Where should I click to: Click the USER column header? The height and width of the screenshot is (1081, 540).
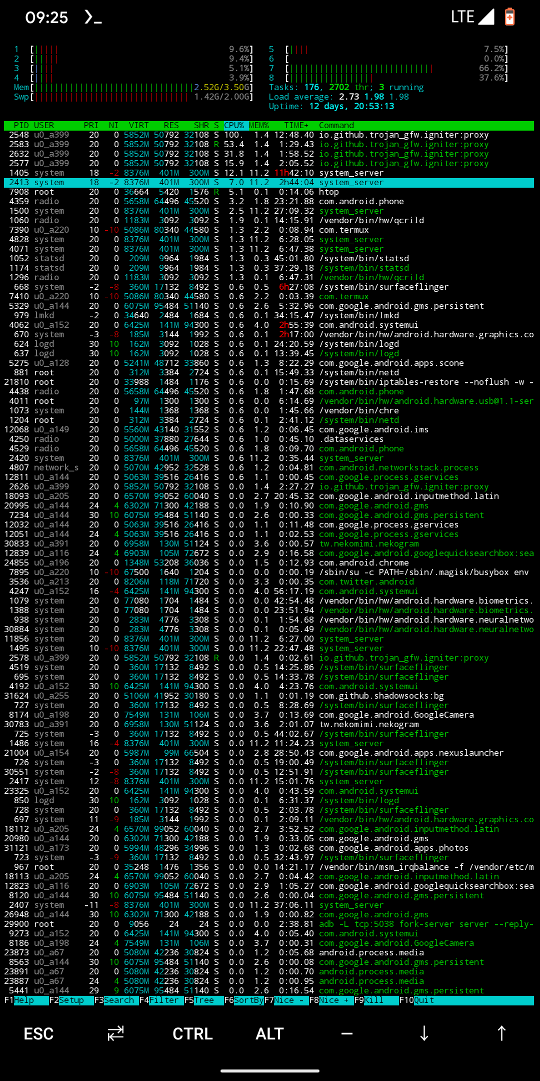click(44, 126)
